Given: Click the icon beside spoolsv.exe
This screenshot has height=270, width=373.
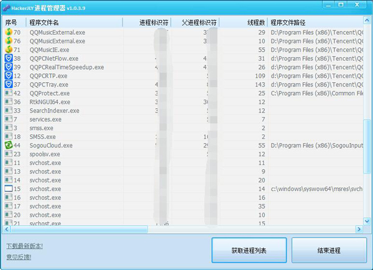Looking at the screenshot, I should pyautogui.click(x=9, y=154).
